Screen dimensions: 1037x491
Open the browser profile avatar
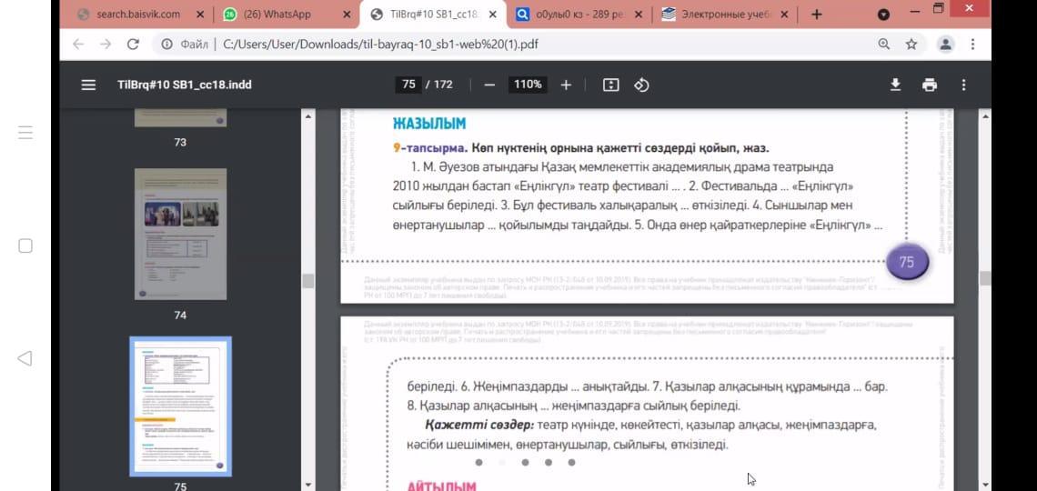point(946,45)
